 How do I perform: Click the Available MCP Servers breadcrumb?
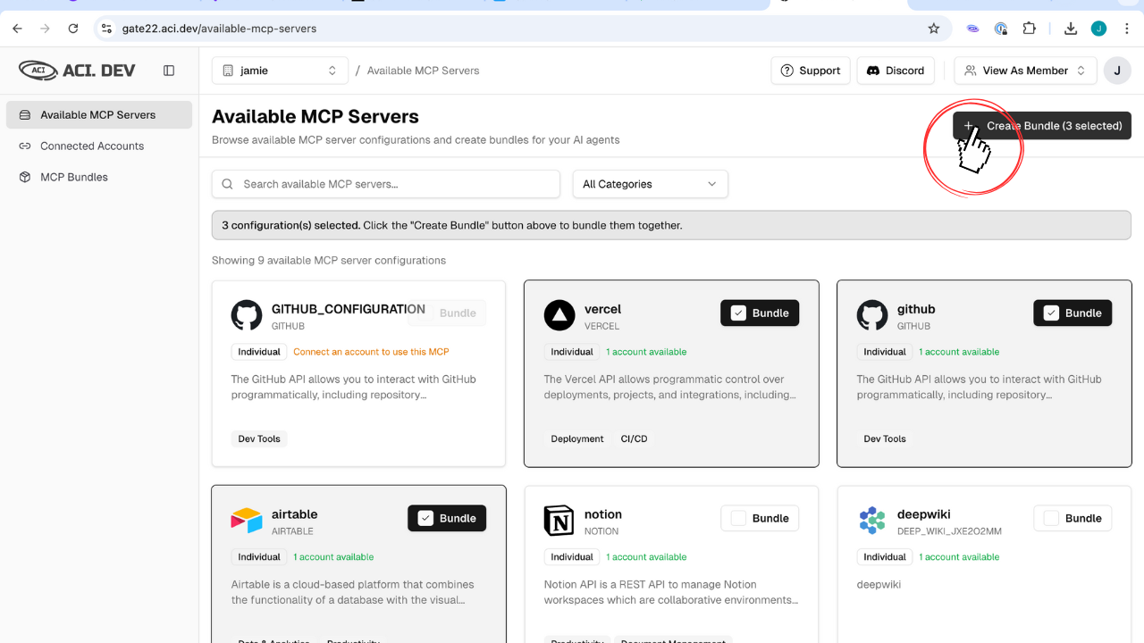tap(423, 71)
